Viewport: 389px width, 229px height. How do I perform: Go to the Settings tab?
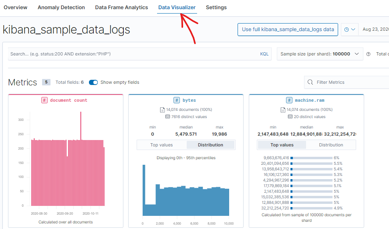point(216,8)
